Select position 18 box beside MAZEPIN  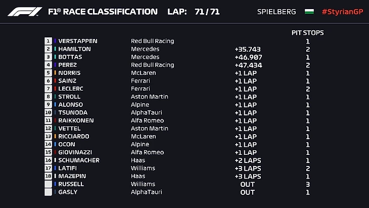[49, 176]
